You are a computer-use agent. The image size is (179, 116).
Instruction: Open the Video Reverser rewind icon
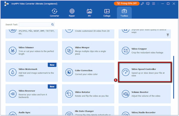point(13,94)
